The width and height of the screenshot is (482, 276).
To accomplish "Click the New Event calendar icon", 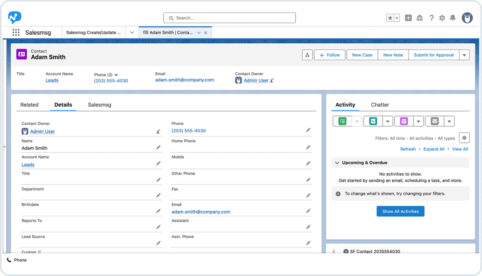I will 404,121.
